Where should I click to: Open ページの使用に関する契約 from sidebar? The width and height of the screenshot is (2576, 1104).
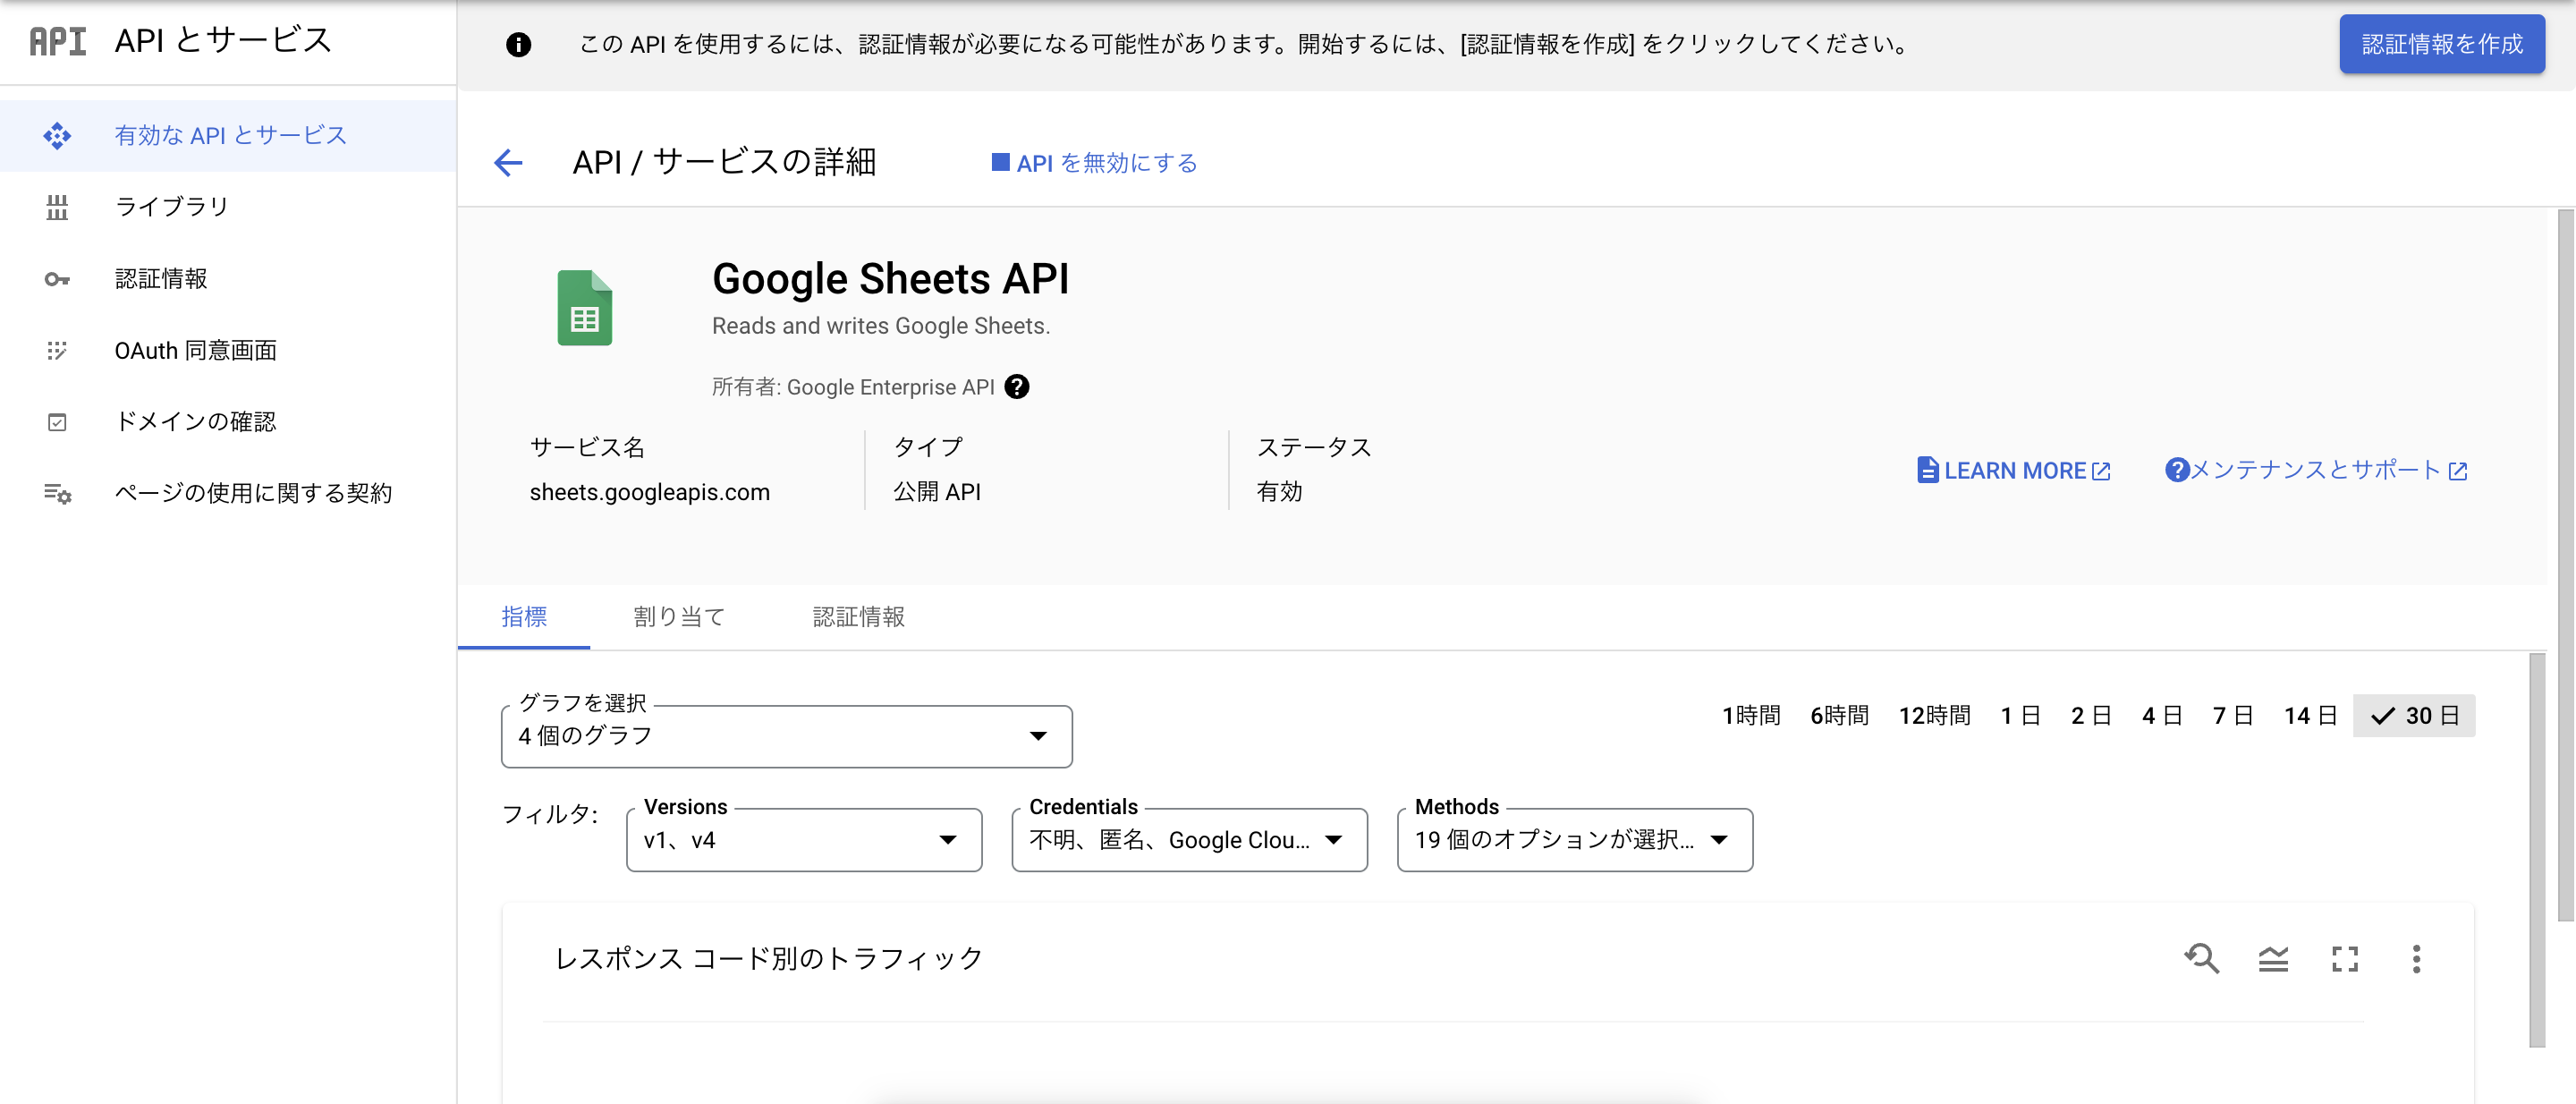(253, 492)
